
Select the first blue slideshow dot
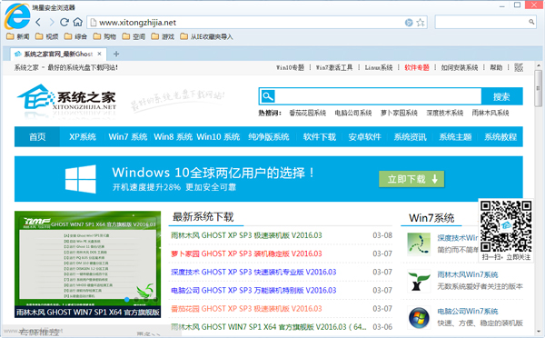(127, 299)
